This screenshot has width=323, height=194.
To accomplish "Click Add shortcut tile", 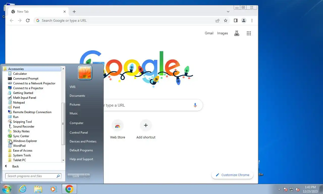I will [146, 129].
